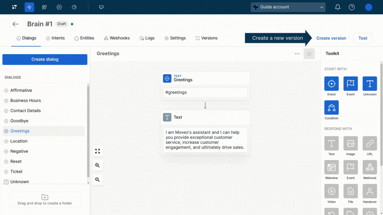Select the Intent start node icon
The height and width of the screenshot is (215, 383).
pos(331,84)
